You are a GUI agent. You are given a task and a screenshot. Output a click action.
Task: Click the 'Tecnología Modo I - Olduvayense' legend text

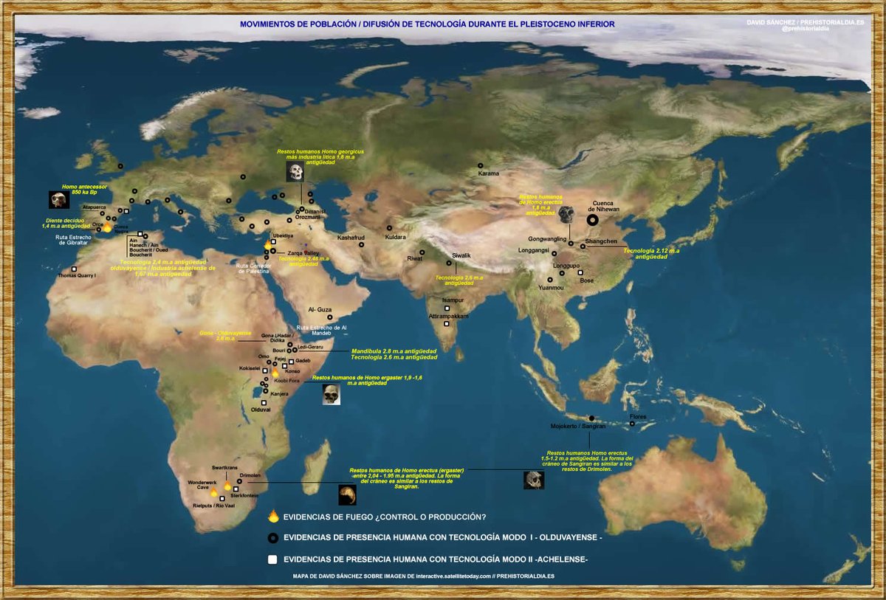point(443,538)
